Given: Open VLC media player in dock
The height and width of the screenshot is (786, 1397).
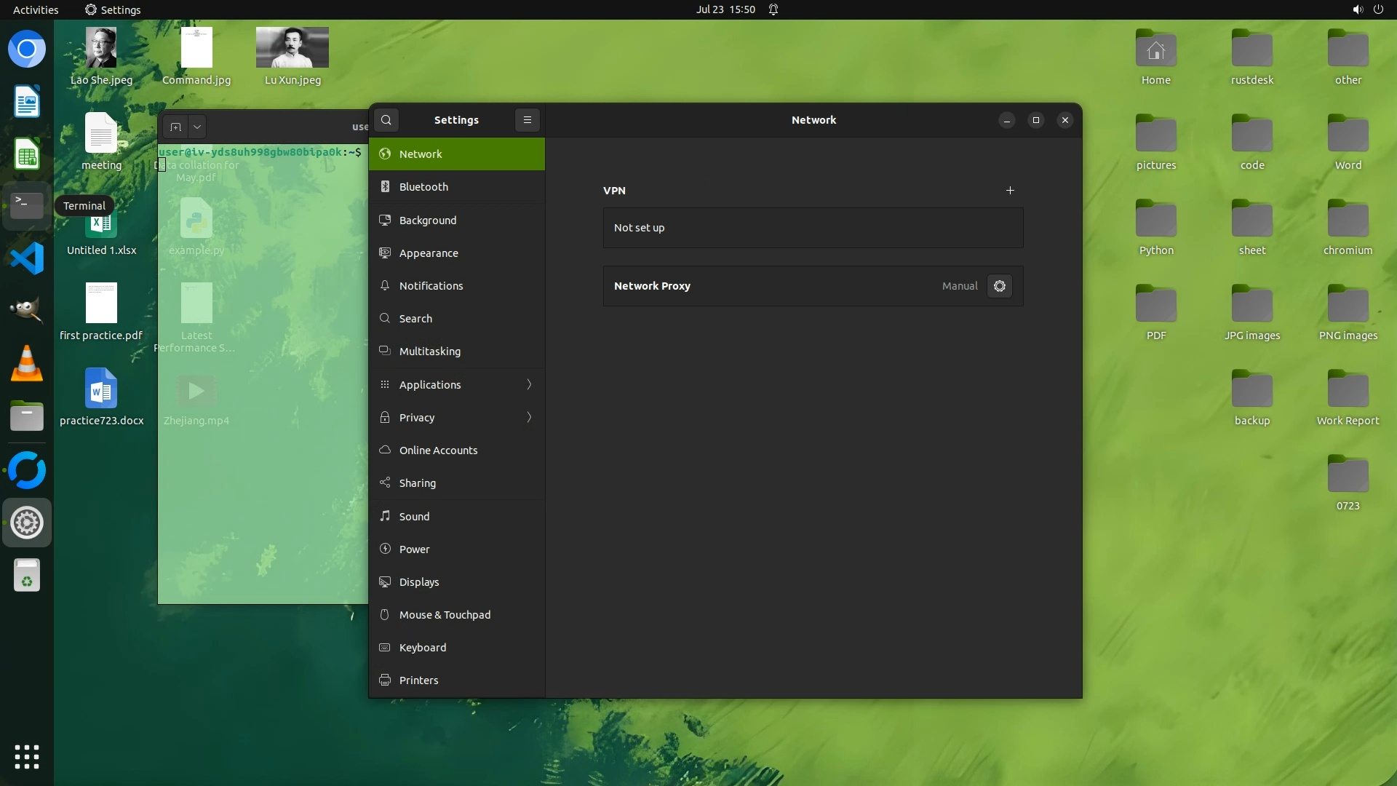Looking at the screenshot, I should (x=27, y=364).
